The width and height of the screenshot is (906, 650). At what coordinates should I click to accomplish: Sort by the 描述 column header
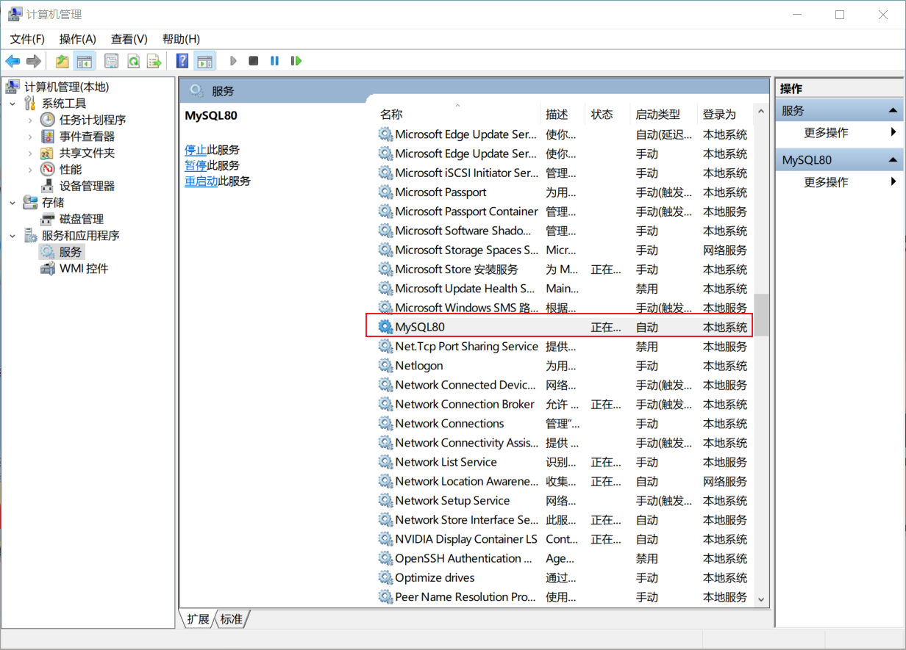563,115
